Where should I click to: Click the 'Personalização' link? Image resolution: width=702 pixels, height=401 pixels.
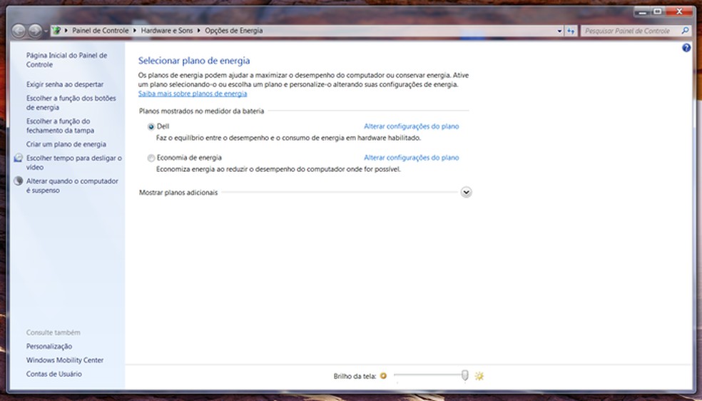coord(49,346)
